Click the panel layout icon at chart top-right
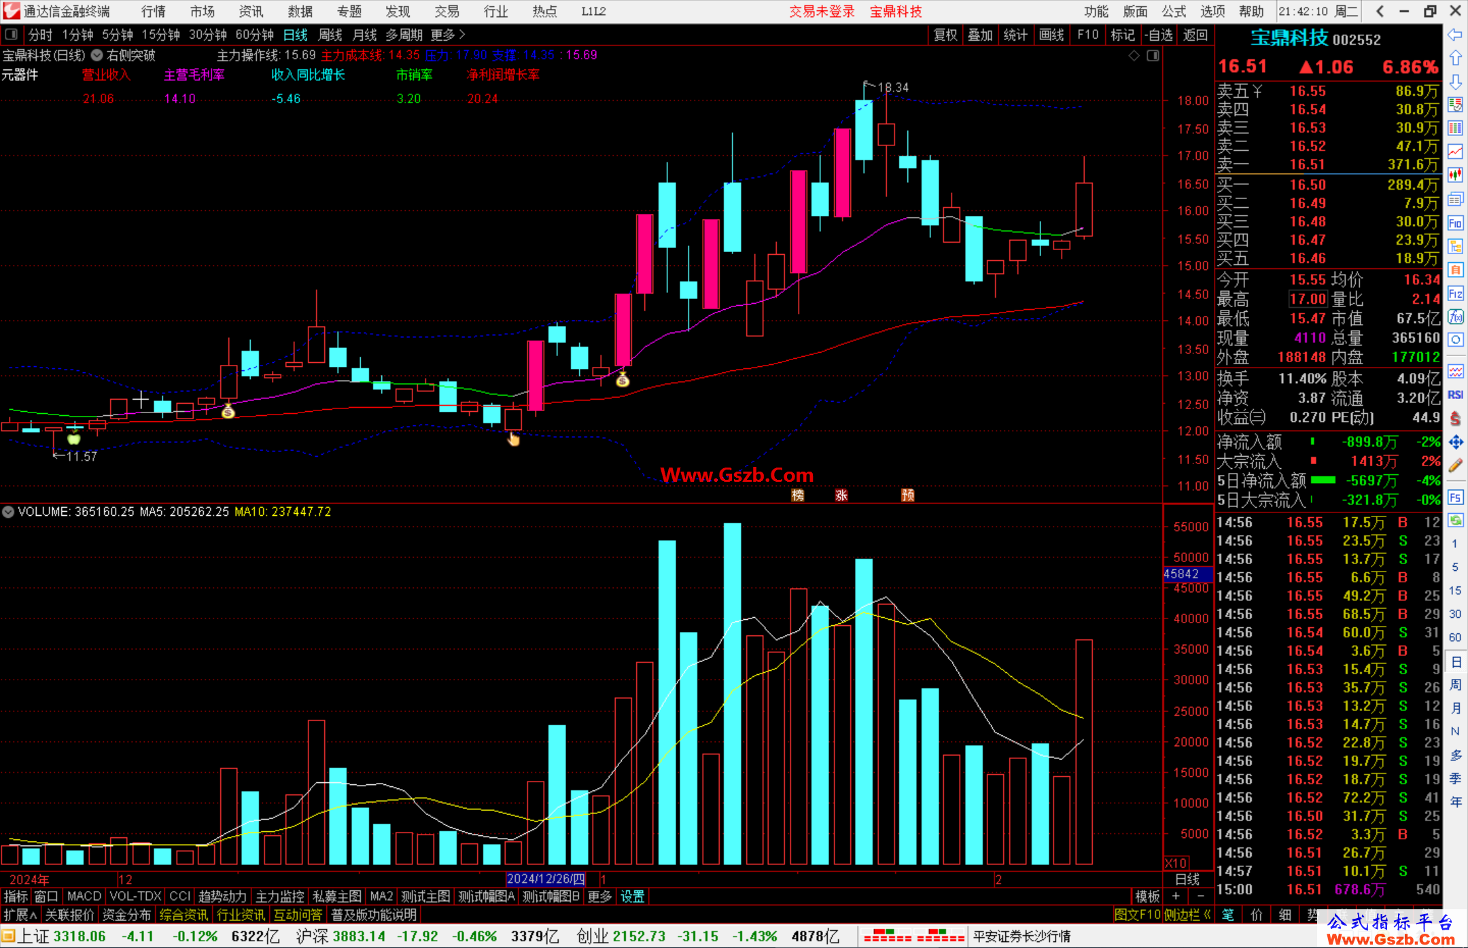The height and width of the screenshot is (948, 1468). (1153, 56)
